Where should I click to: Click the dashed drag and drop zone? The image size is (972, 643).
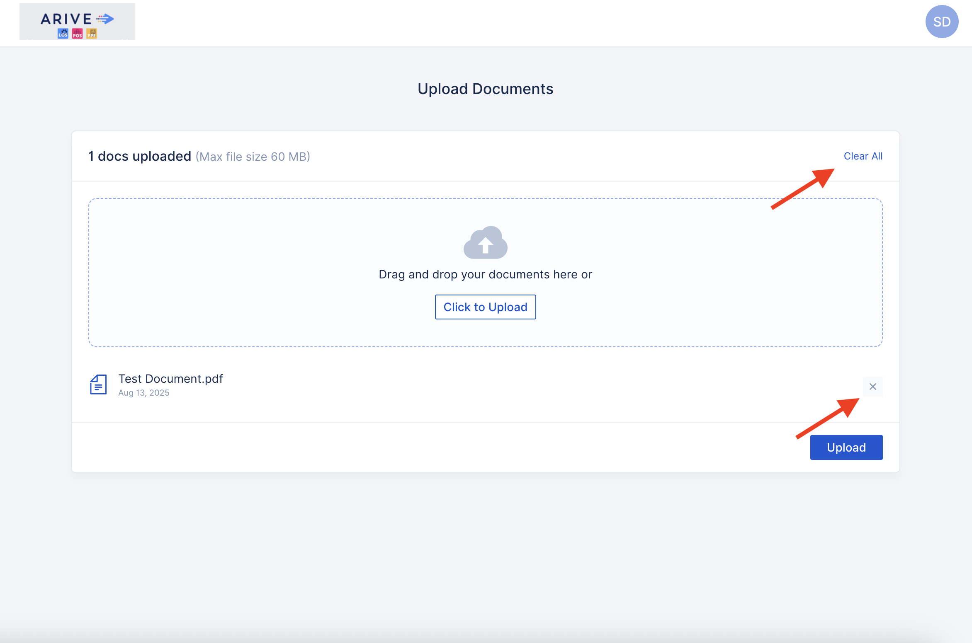249,273
